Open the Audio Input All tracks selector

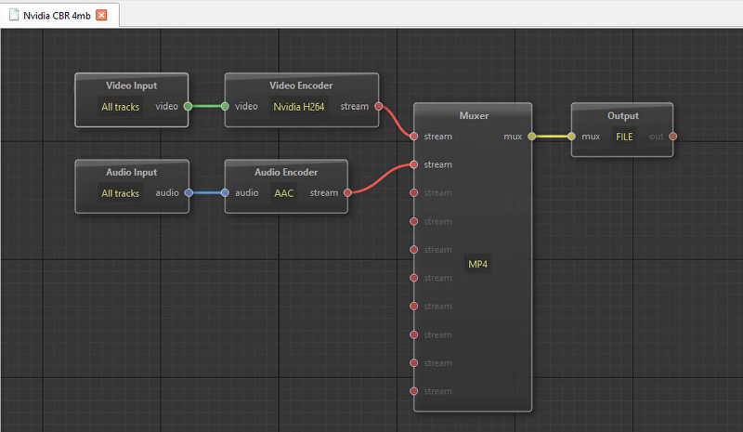[x=121, y=193]
